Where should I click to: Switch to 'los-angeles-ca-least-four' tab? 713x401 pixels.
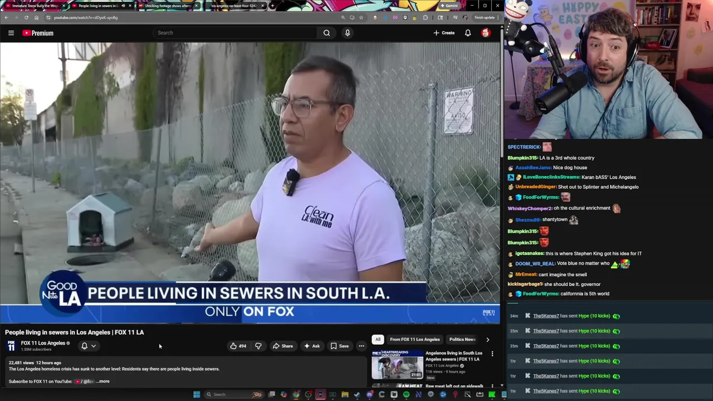tap(233, 6)
